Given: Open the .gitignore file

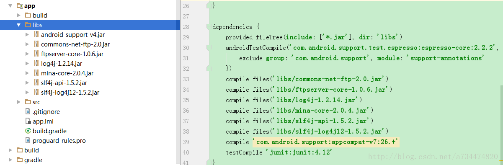Looking at the screenshot, I should pyautogui.click(x=46, y=112).
